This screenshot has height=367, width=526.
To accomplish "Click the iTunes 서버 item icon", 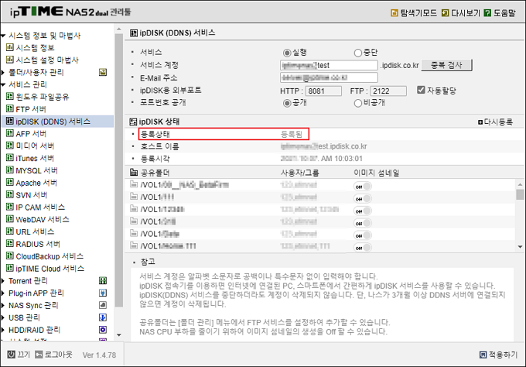I will [10, 158].
